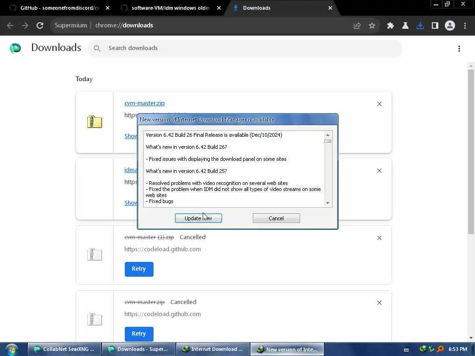Focus the Search downloads field
This screenshot has height=356, width=475.
(x=245, y=48)
